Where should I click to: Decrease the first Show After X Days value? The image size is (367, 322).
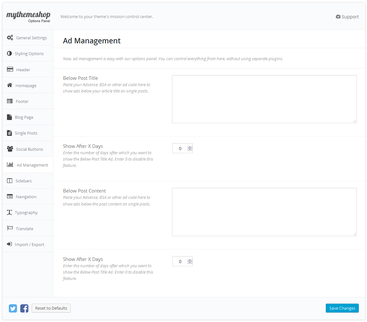pyautogui.click(x=190, y=150)
